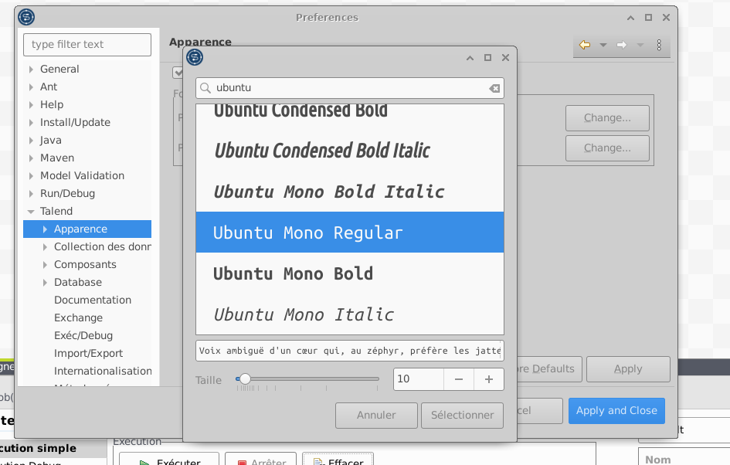Toggle the checkbox in the Apparence page

[178, 73]
